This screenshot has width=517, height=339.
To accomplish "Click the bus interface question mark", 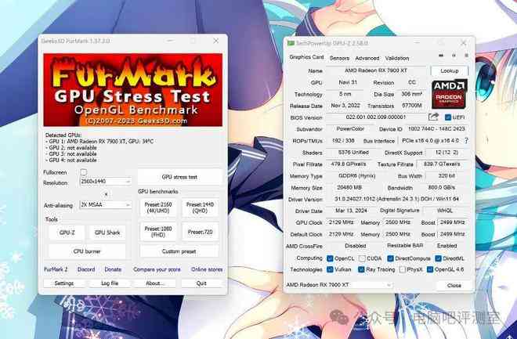I will (466, 140).
